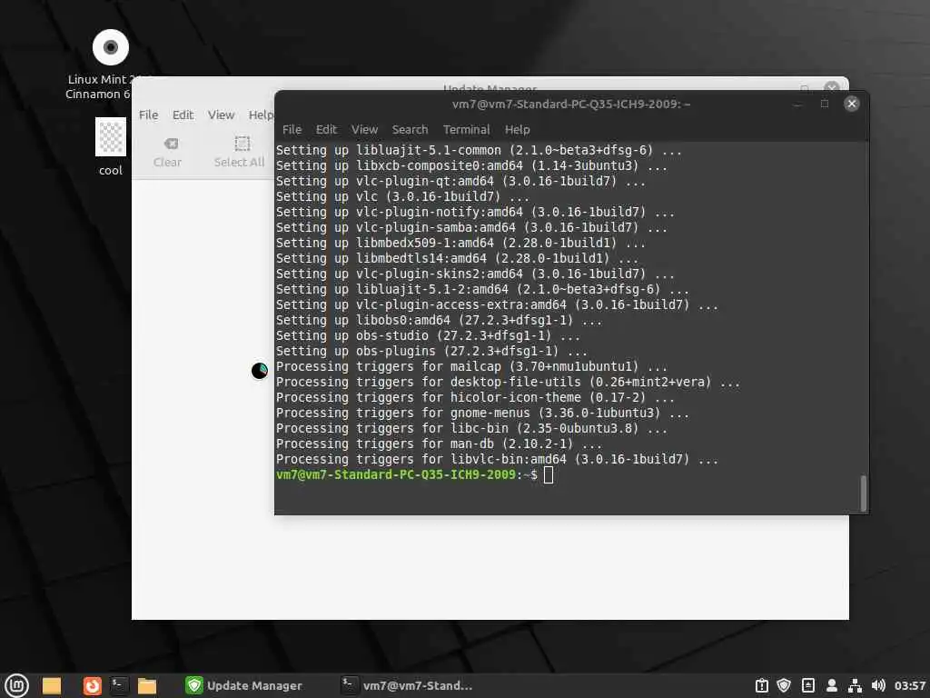Click the terminal command prompt line
The height and width of the screenshot is (698, 930).
click(x=415, y=474)
